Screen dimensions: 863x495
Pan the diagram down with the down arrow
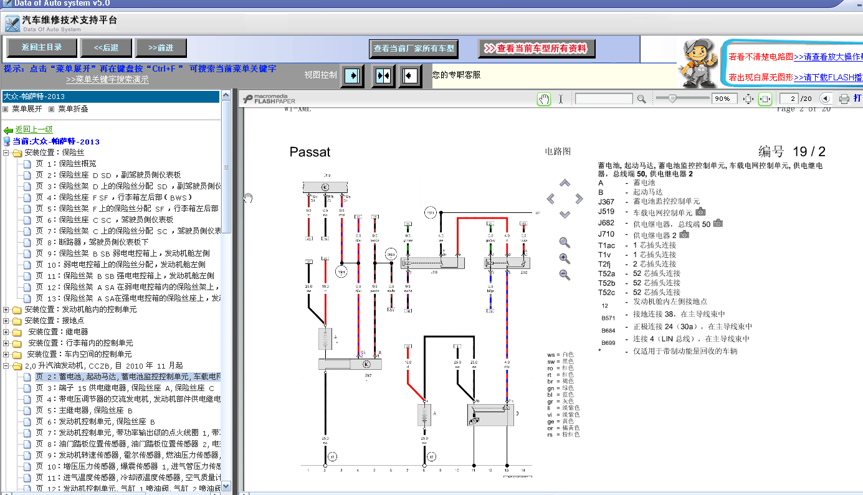pyautogui.click(x=565, y=215)
